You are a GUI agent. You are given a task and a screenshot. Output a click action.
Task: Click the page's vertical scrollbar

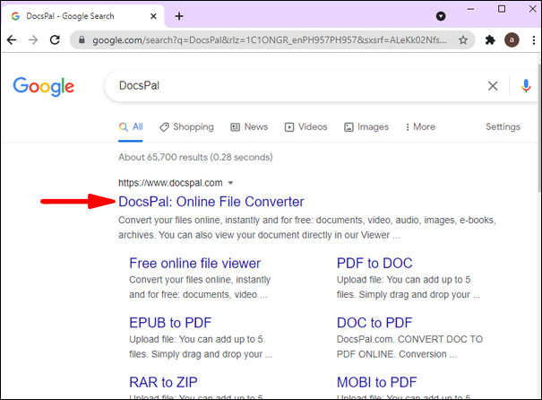click(x=539, y=128)
